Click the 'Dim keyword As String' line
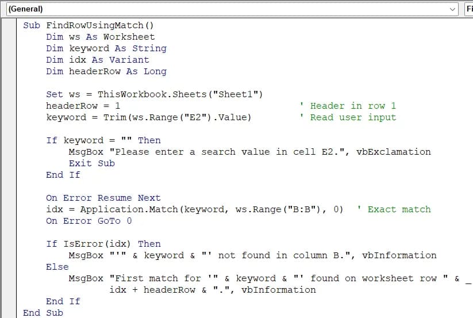The height and width of the screenshot is (318, 473). pyautogui.click(x=106, y=48)
